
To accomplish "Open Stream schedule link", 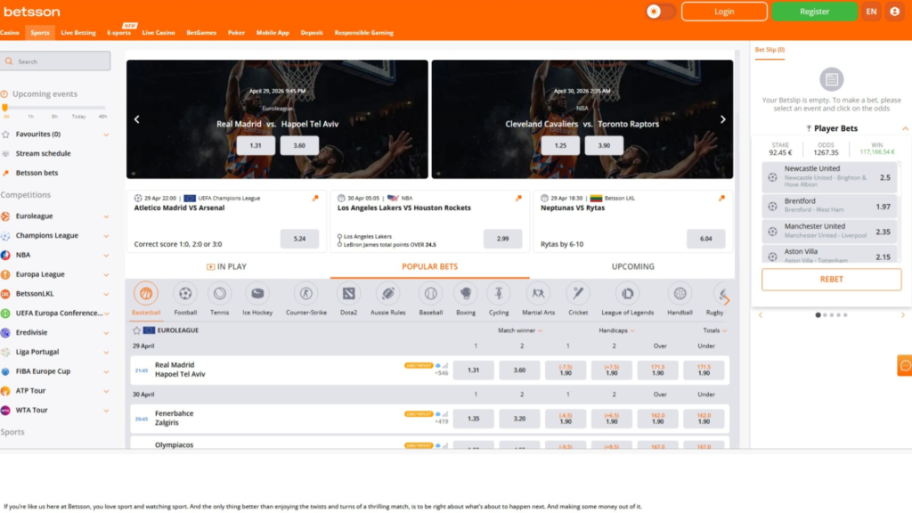I will pyautogui.click(x=43, y=153).
